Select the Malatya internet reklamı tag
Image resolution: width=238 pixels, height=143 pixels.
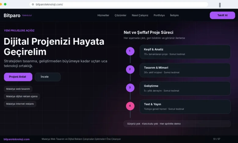tap(20, 104)
